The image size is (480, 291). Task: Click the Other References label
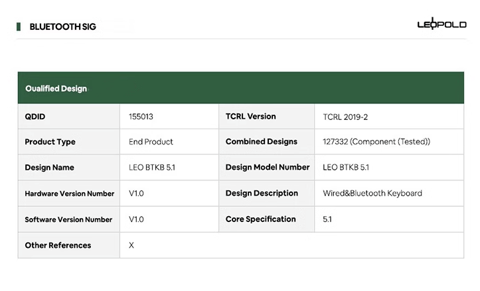coord(58,245)
